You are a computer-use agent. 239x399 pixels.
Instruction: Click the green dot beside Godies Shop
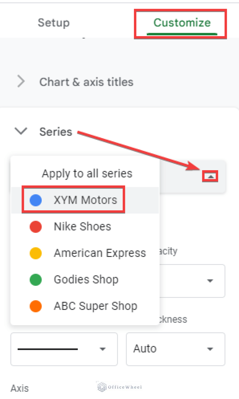pos(35,280)
